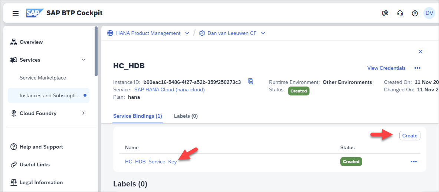
Task: Click the Status column header
Action: 347,147
